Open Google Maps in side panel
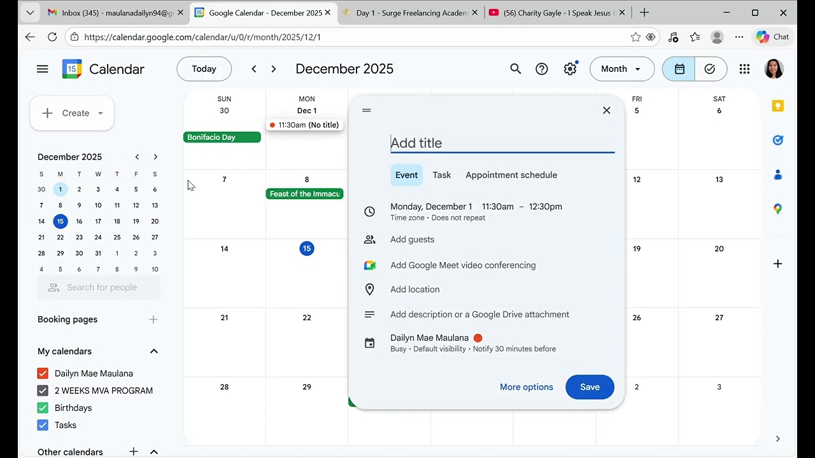Image resolution: width=815 pixels, height=458 pixels. click(x=777, y=209)
